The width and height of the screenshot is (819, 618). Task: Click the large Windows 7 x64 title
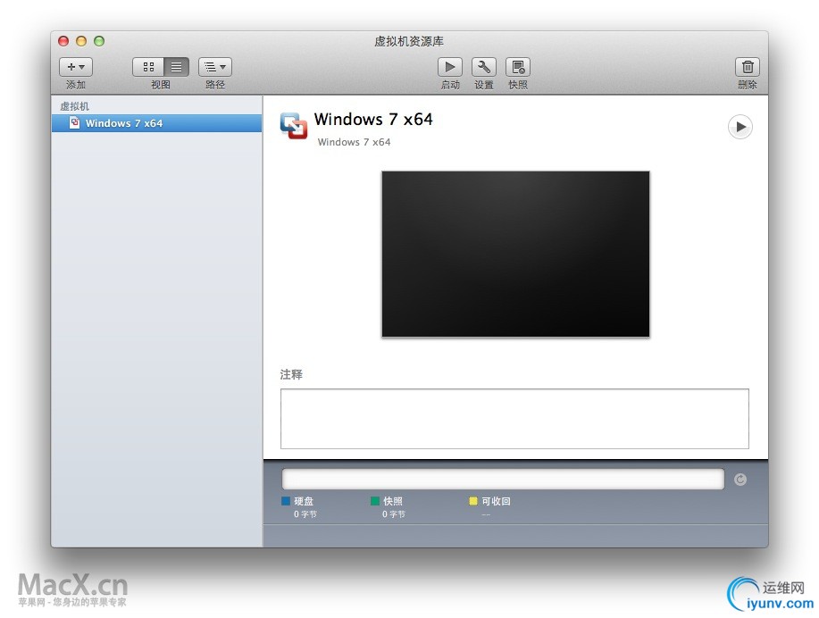tap(373, 119)
